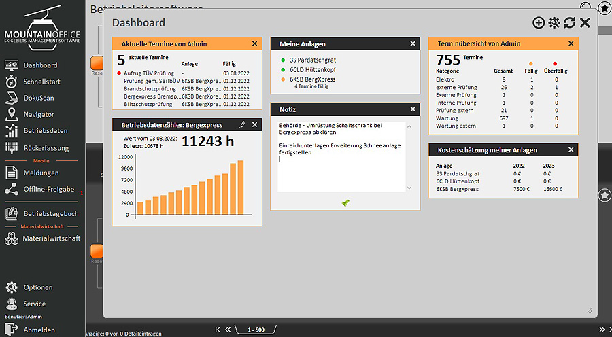The height and width of the screenshot is (337, 612).
Task: Close the Kostenschätzung meiner Anlagen widget
Action: click(x=570, y=149)
